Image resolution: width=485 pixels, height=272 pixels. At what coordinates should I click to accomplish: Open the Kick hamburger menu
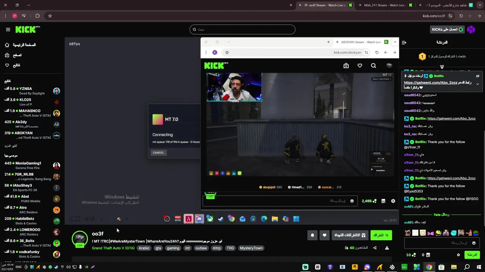point(8,29)
